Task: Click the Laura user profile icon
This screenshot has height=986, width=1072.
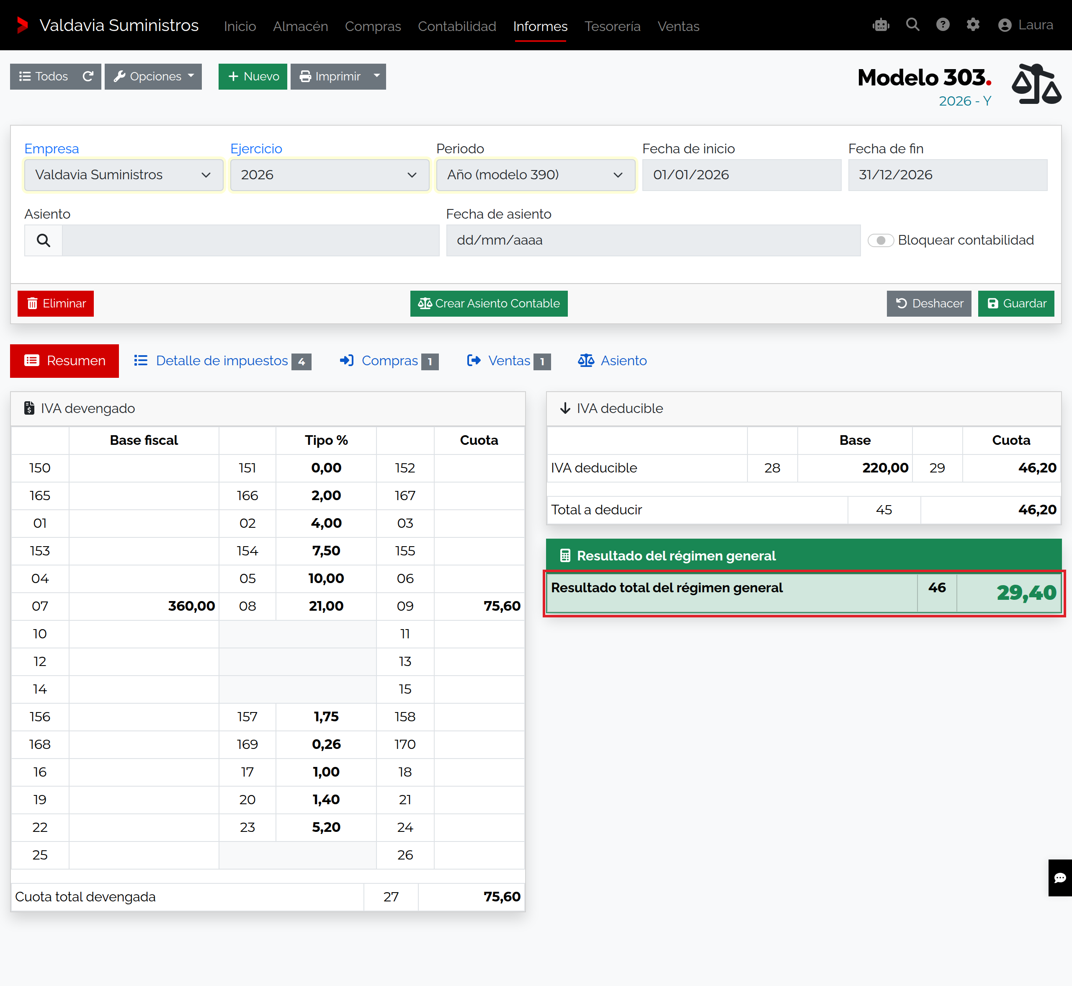Action: click(x=1005, y=25)
